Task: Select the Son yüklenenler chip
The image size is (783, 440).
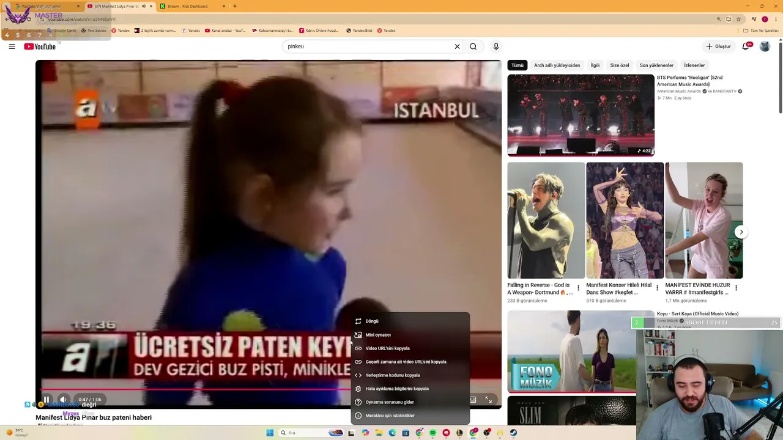Action: coord(656,65)
